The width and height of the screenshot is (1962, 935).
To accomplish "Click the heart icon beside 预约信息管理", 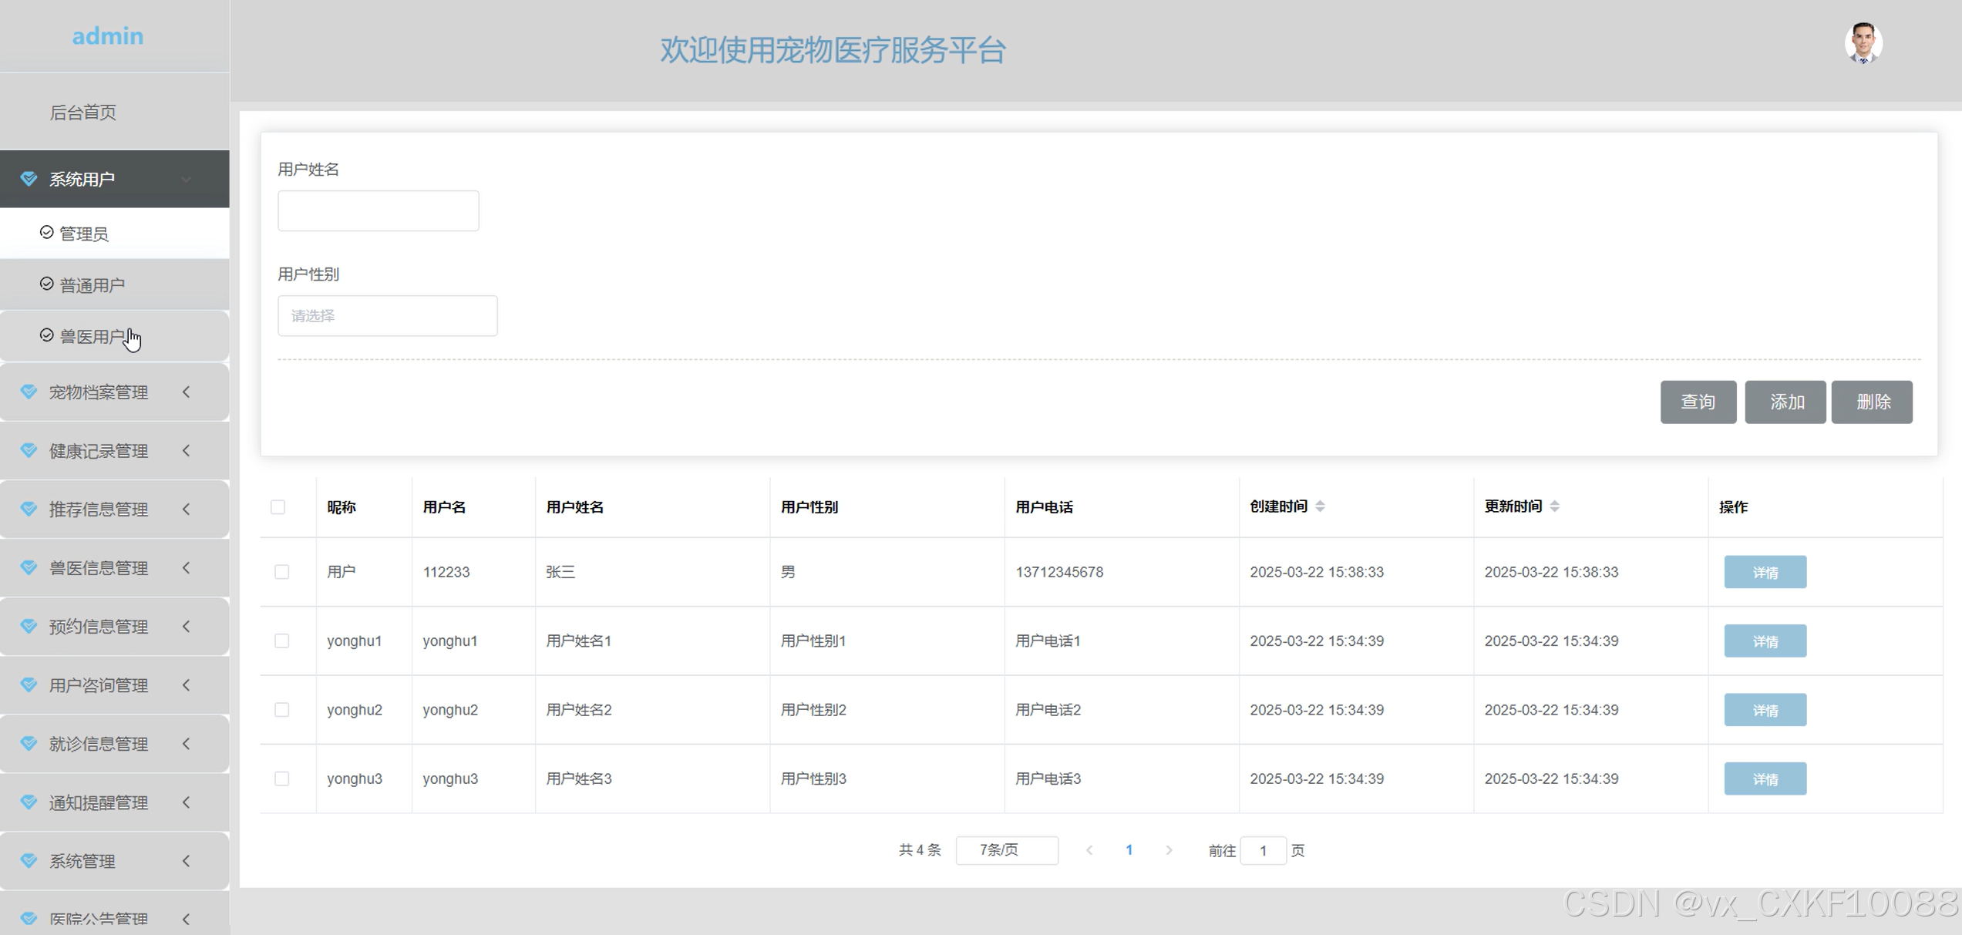I will (29, 626).
